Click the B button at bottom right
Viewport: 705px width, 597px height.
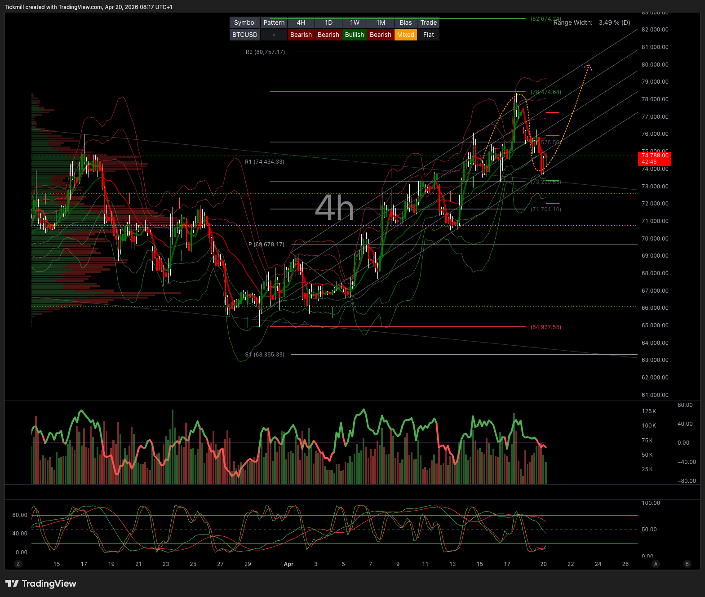(x=687, y=564)
